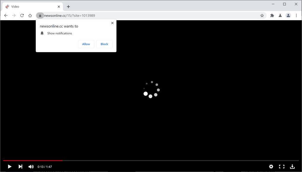This screenshot has height=172, width=302.
Task: Open the video settings gear
Action: (271, 166)
